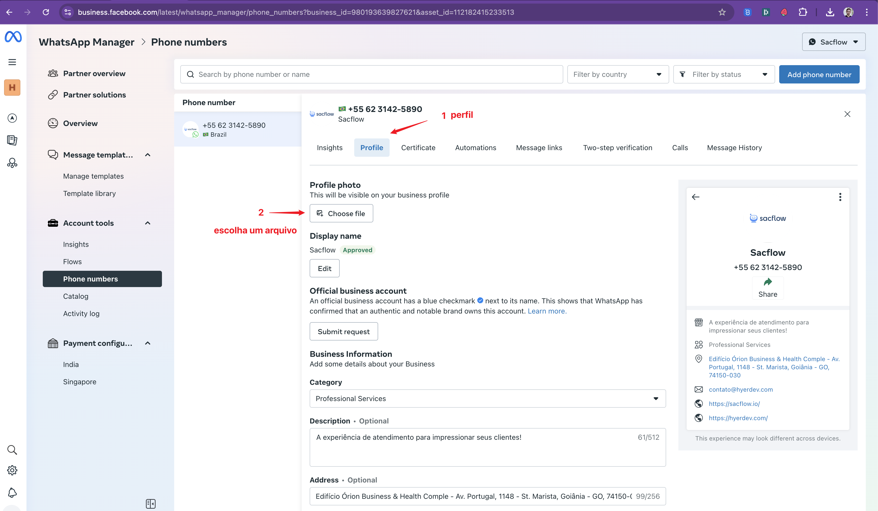The width and height of the screenshot is (878, 511).
Task: Bookmark page with the star icon
Action: [x=722, y=12]
